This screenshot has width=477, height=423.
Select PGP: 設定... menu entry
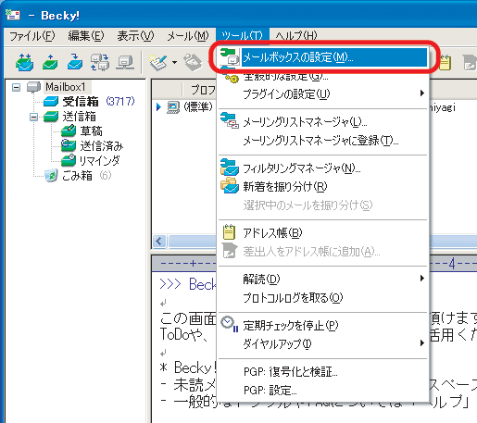click(x=323, y=391)
